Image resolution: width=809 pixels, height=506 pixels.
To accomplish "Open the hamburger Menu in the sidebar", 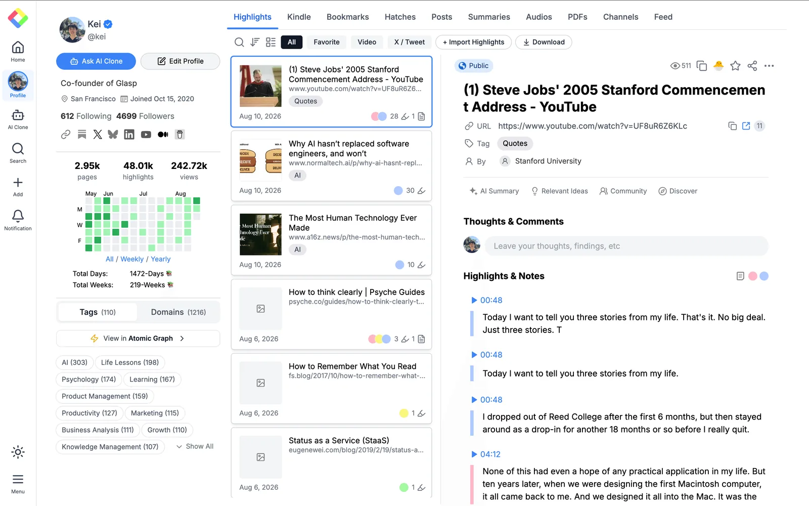I will click(x=18, y=484).
